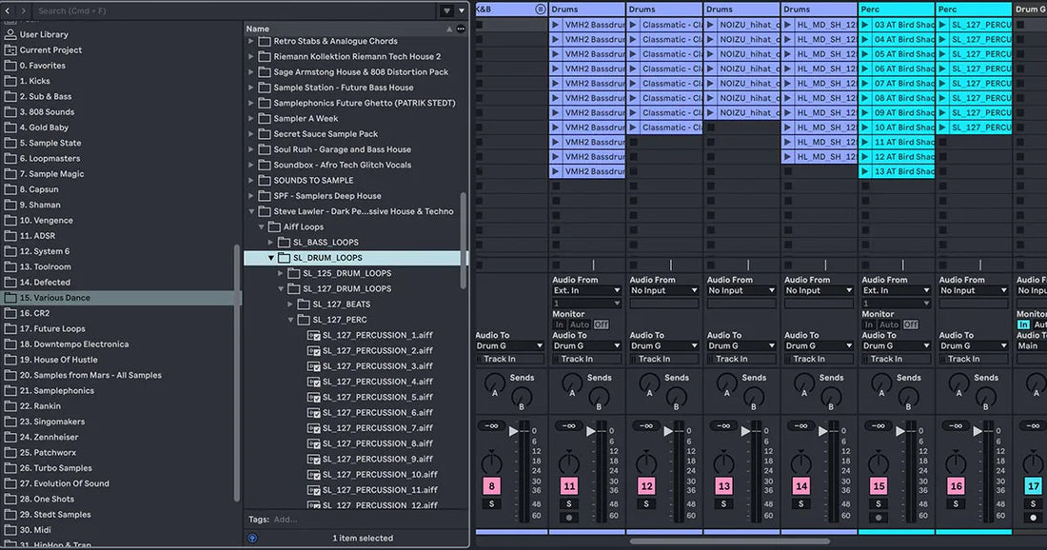Select the Current Project icon
The image size is (1047, 550).
(x=10, y=50)
